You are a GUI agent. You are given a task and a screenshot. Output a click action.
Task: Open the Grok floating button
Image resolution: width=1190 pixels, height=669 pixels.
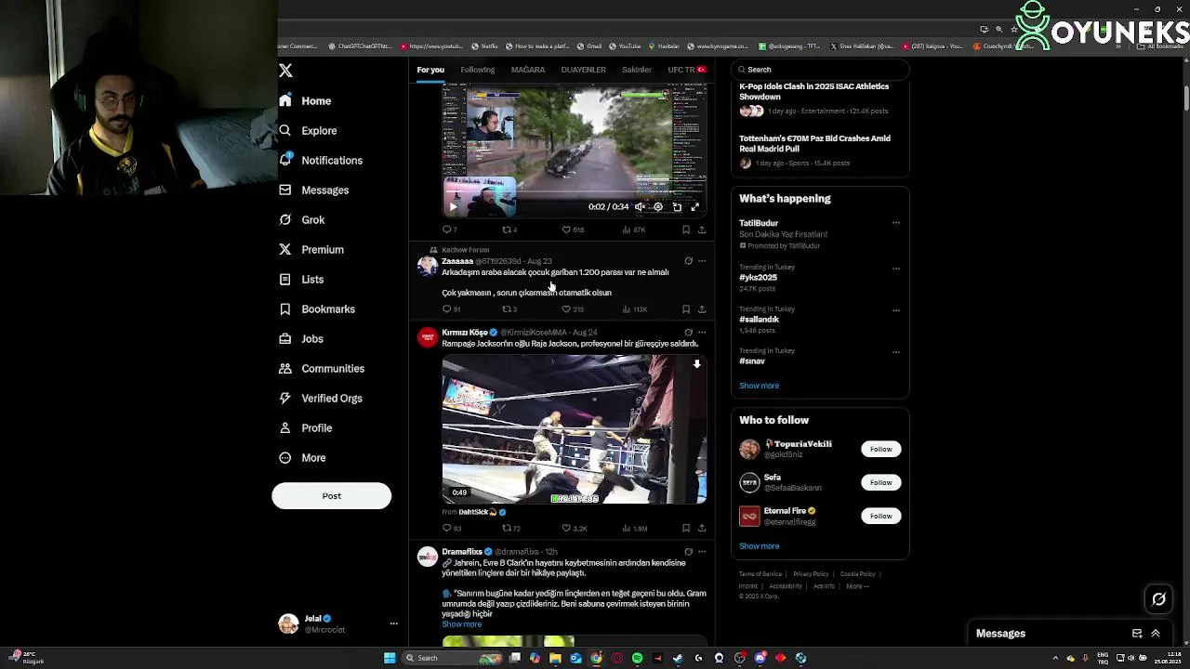click(x=1158, y=599)
